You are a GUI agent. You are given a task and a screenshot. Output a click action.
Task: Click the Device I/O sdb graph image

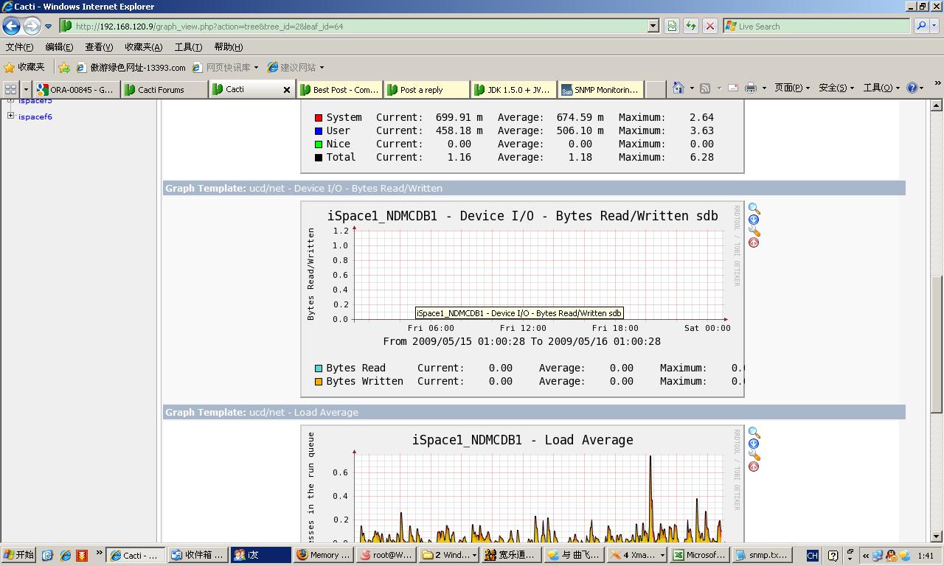[522, 298]
